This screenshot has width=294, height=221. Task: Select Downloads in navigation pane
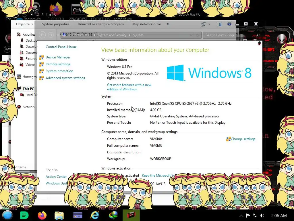(x=31, y=46)
